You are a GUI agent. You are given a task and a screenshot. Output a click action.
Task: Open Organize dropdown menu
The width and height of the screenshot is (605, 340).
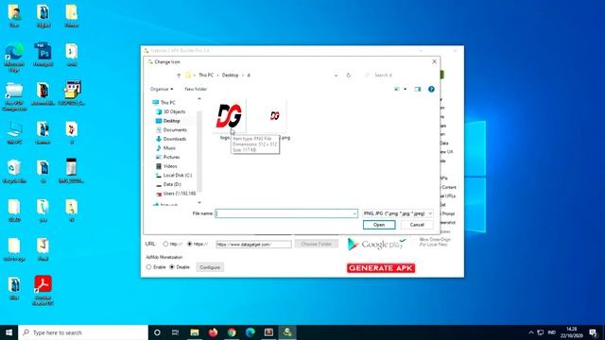(x=162, y=89)
